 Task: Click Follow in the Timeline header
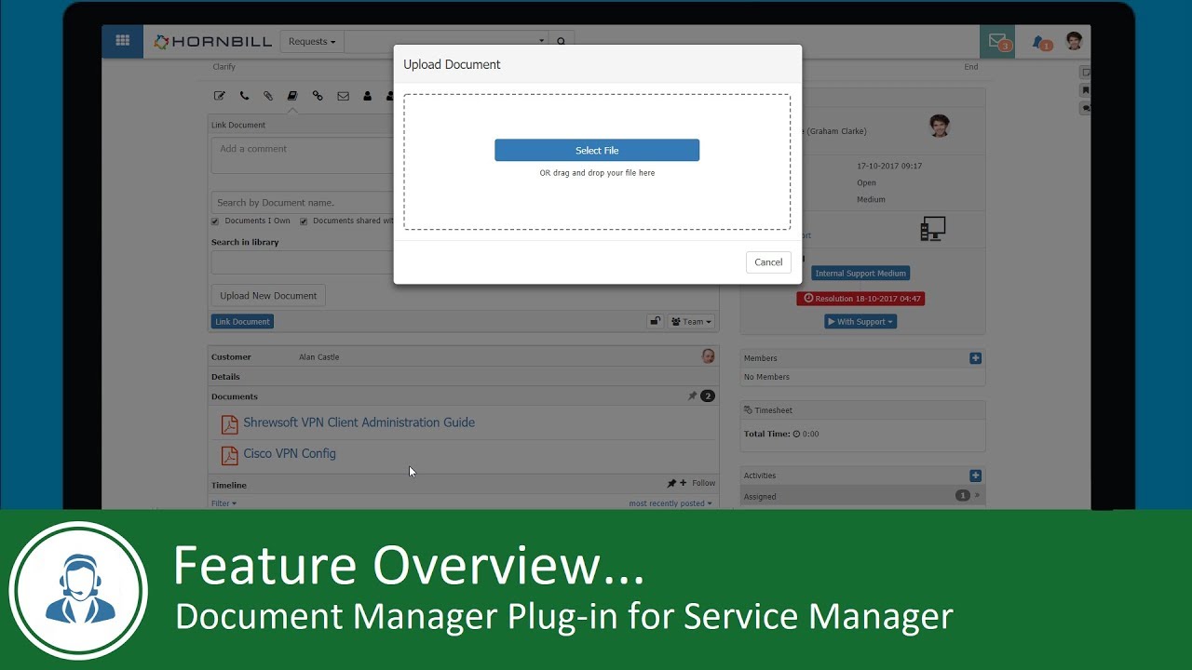703,483
